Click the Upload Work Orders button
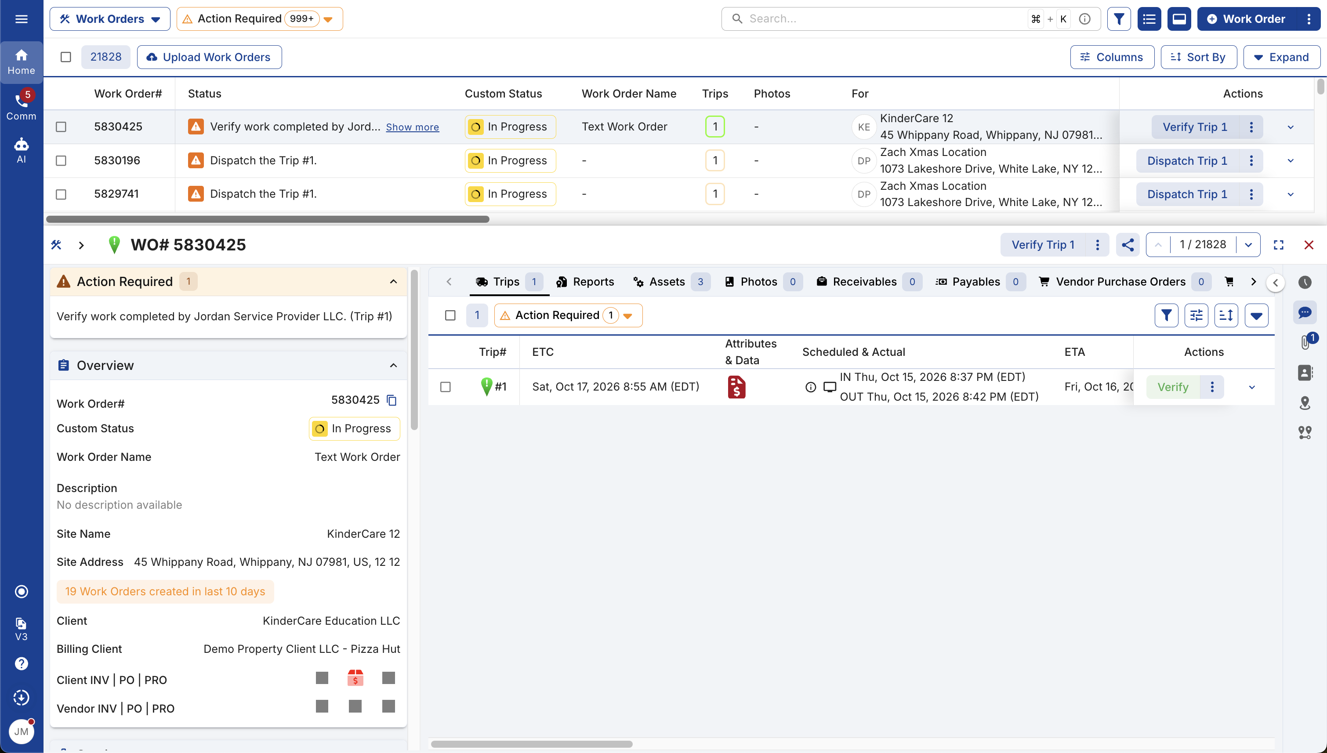1327x753 pixels. pyautogui.click(x=210, y=57)
